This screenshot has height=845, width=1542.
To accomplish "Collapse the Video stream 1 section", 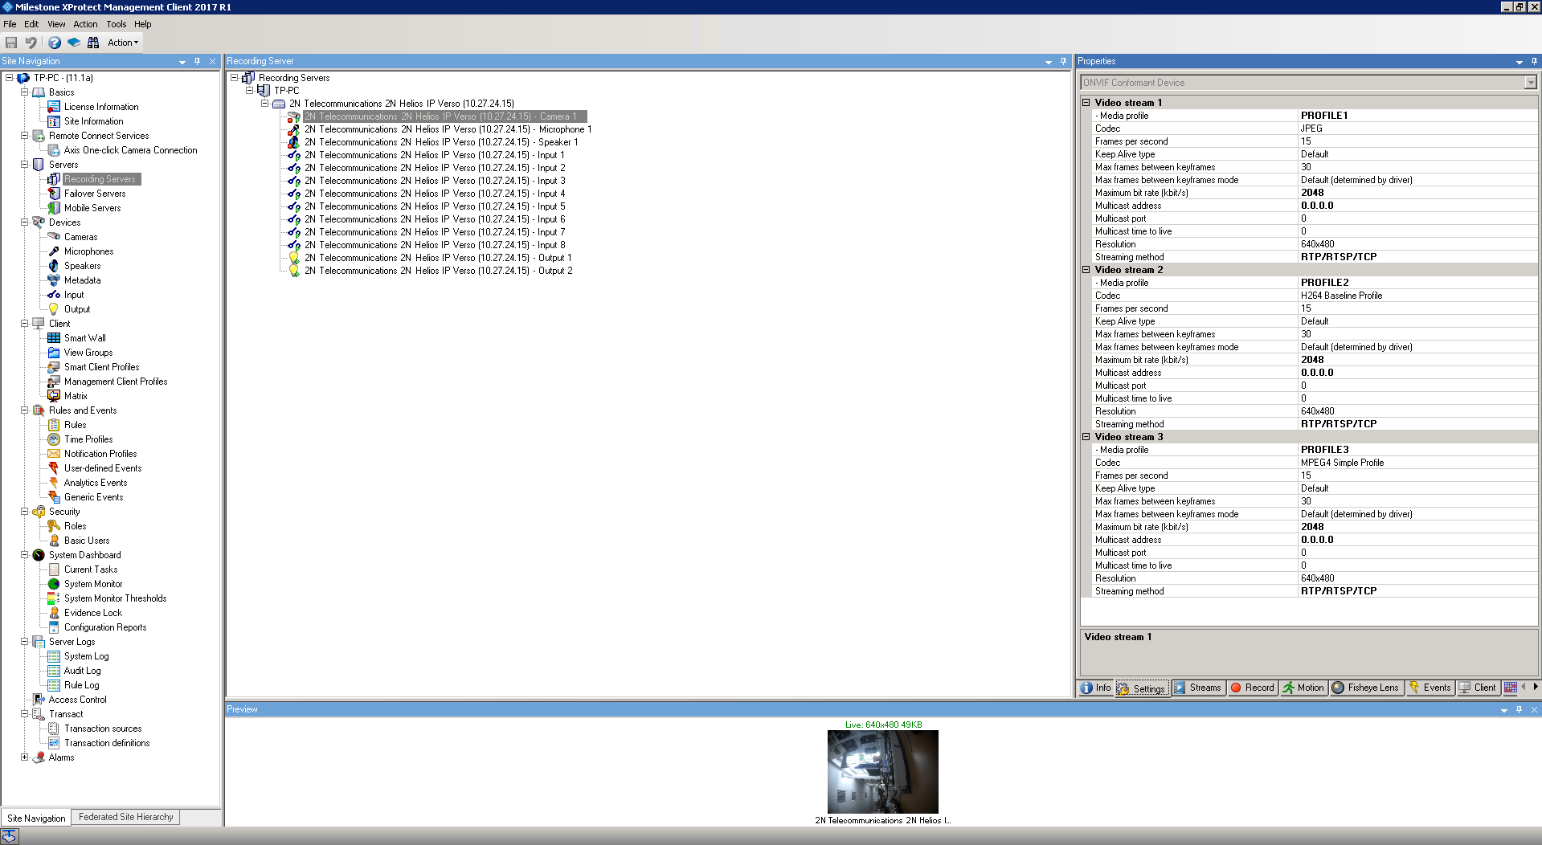I will 1086,103.
